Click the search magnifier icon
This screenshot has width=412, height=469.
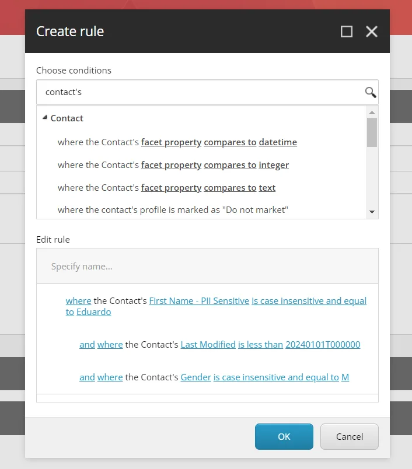(x=371, y=92)
